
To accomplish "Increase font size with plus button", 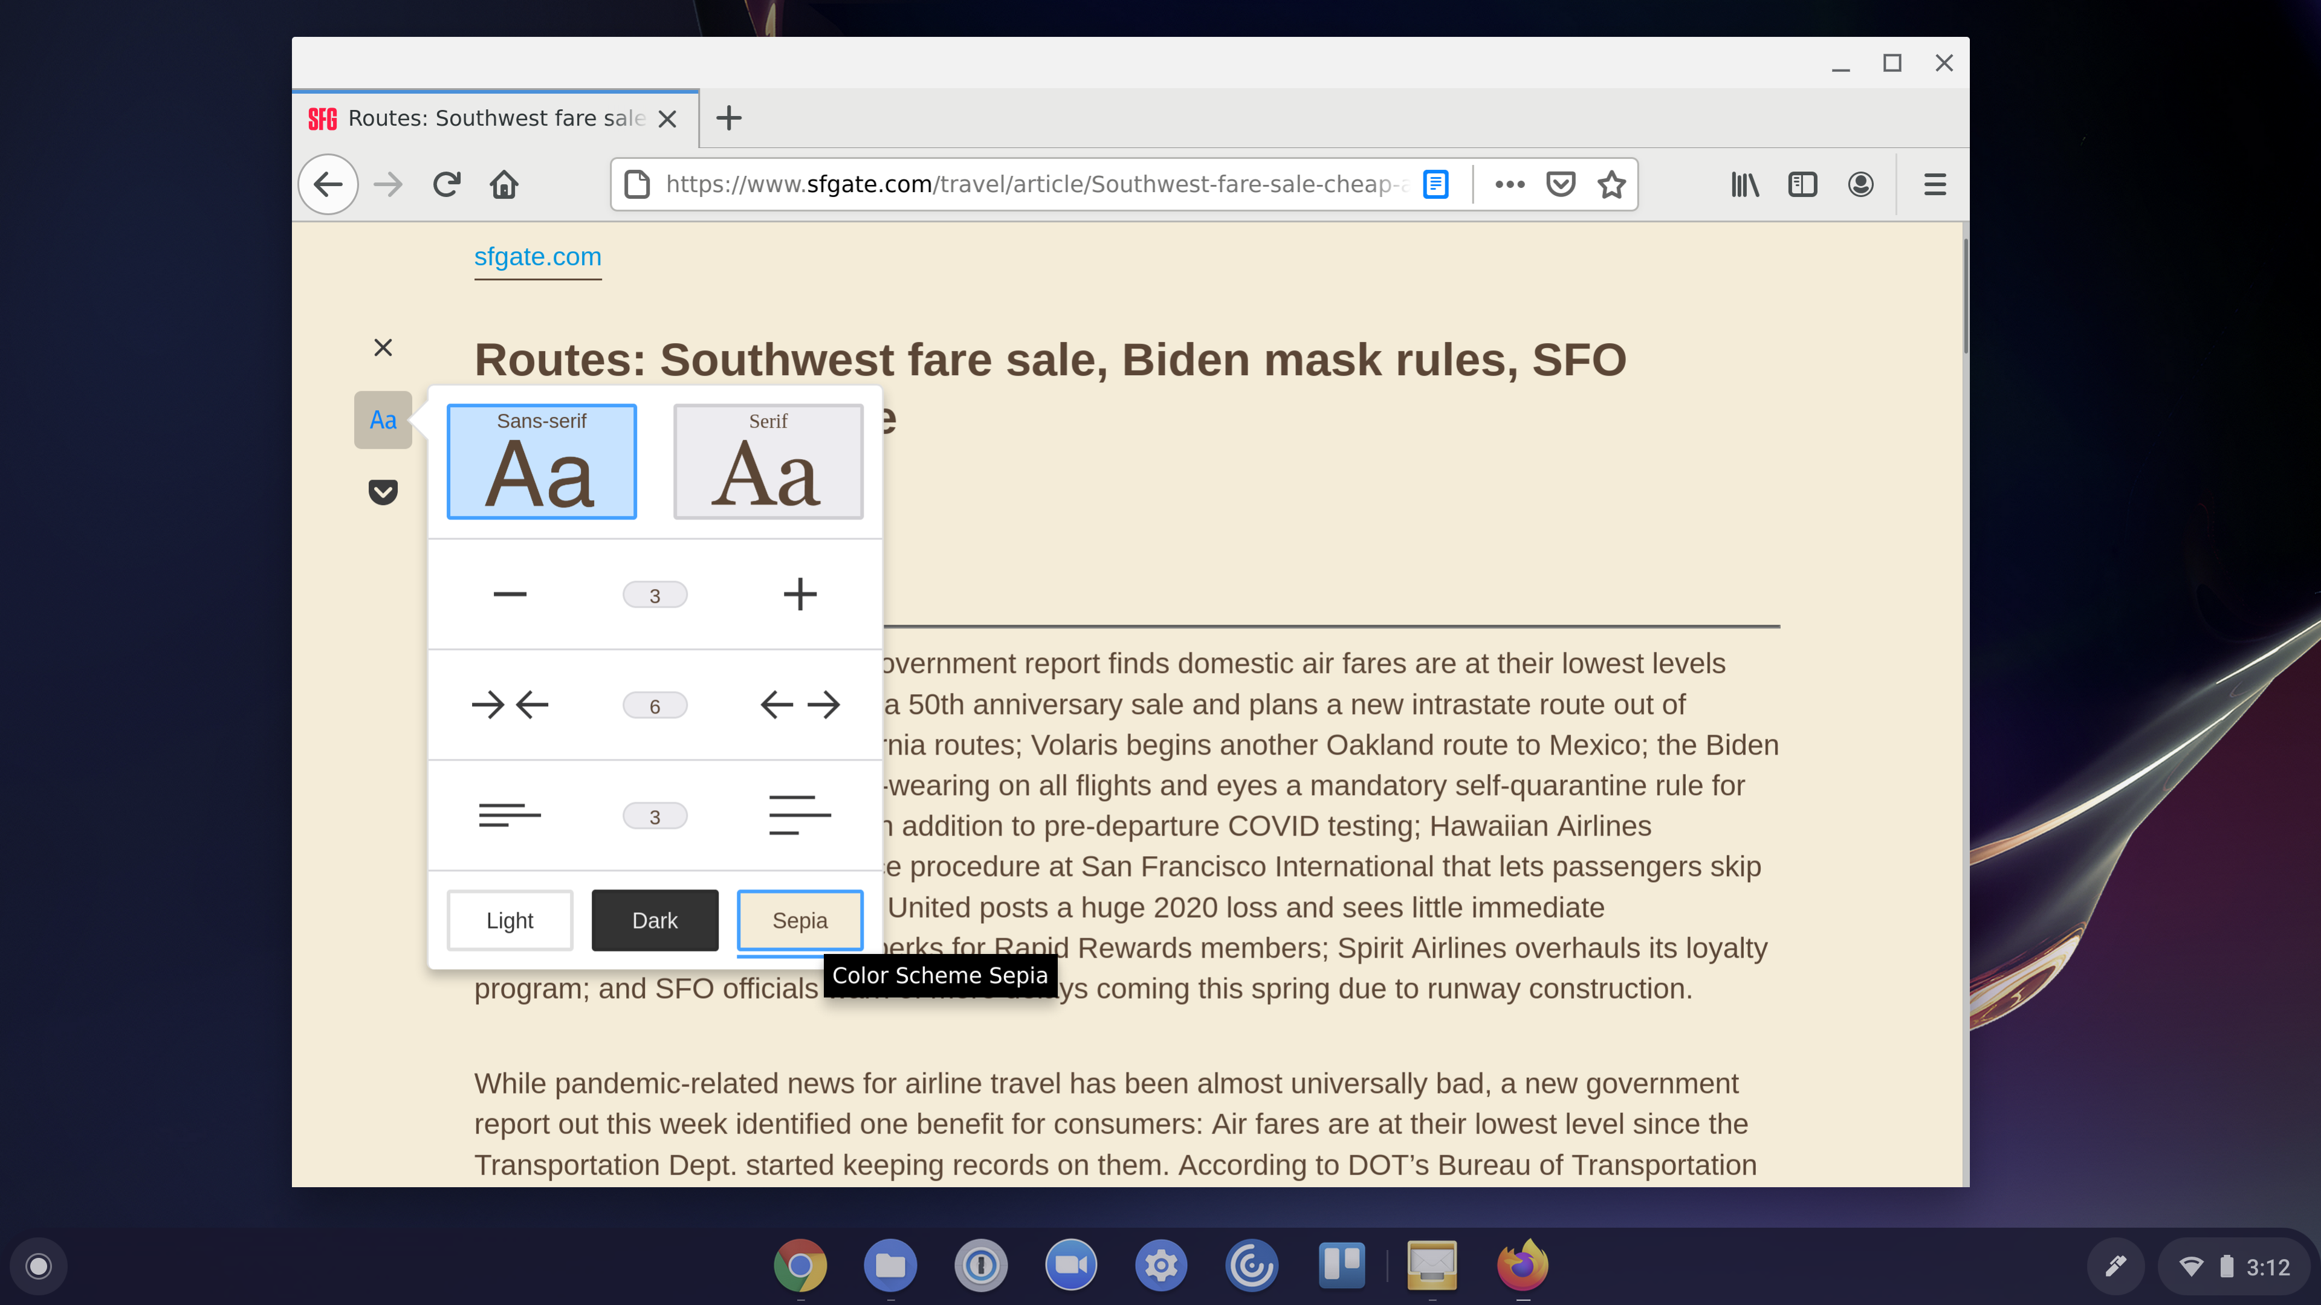I will point(800,594).
